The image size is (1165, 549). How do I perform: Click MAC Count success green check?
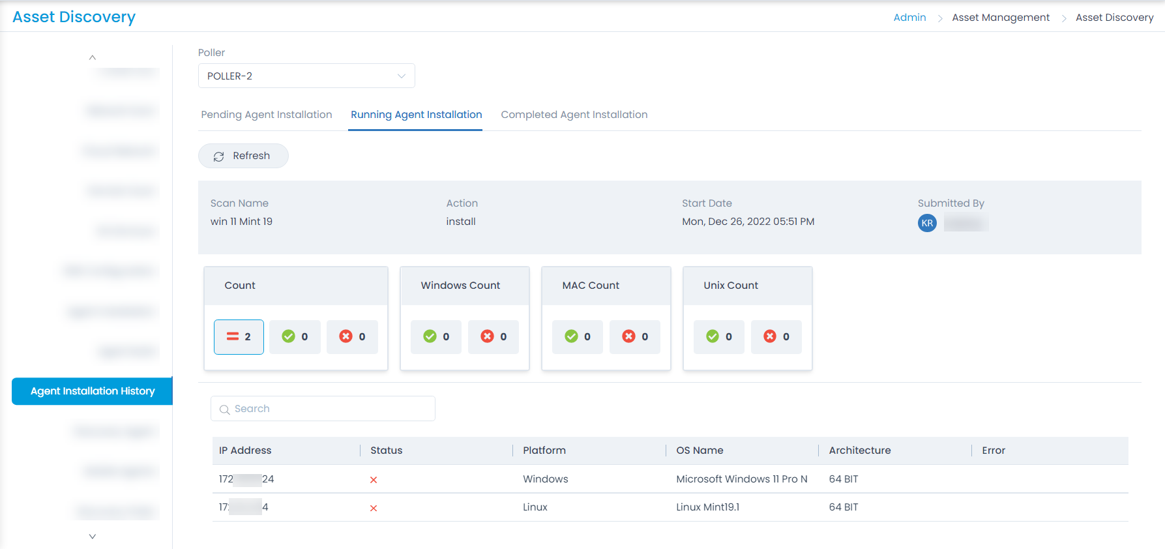click(577, 337)
